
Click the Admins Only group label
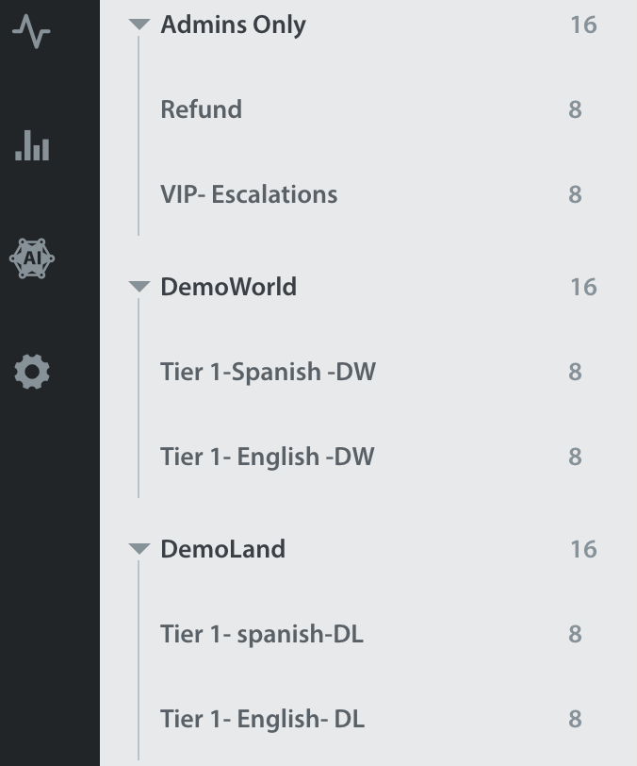pyautogui.click(x=234, y=25)
